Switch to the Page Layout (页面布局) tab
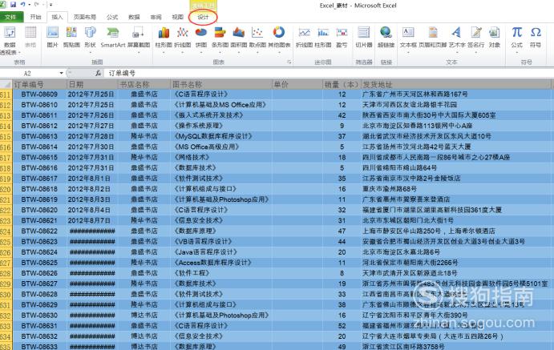 coord(85,17)
